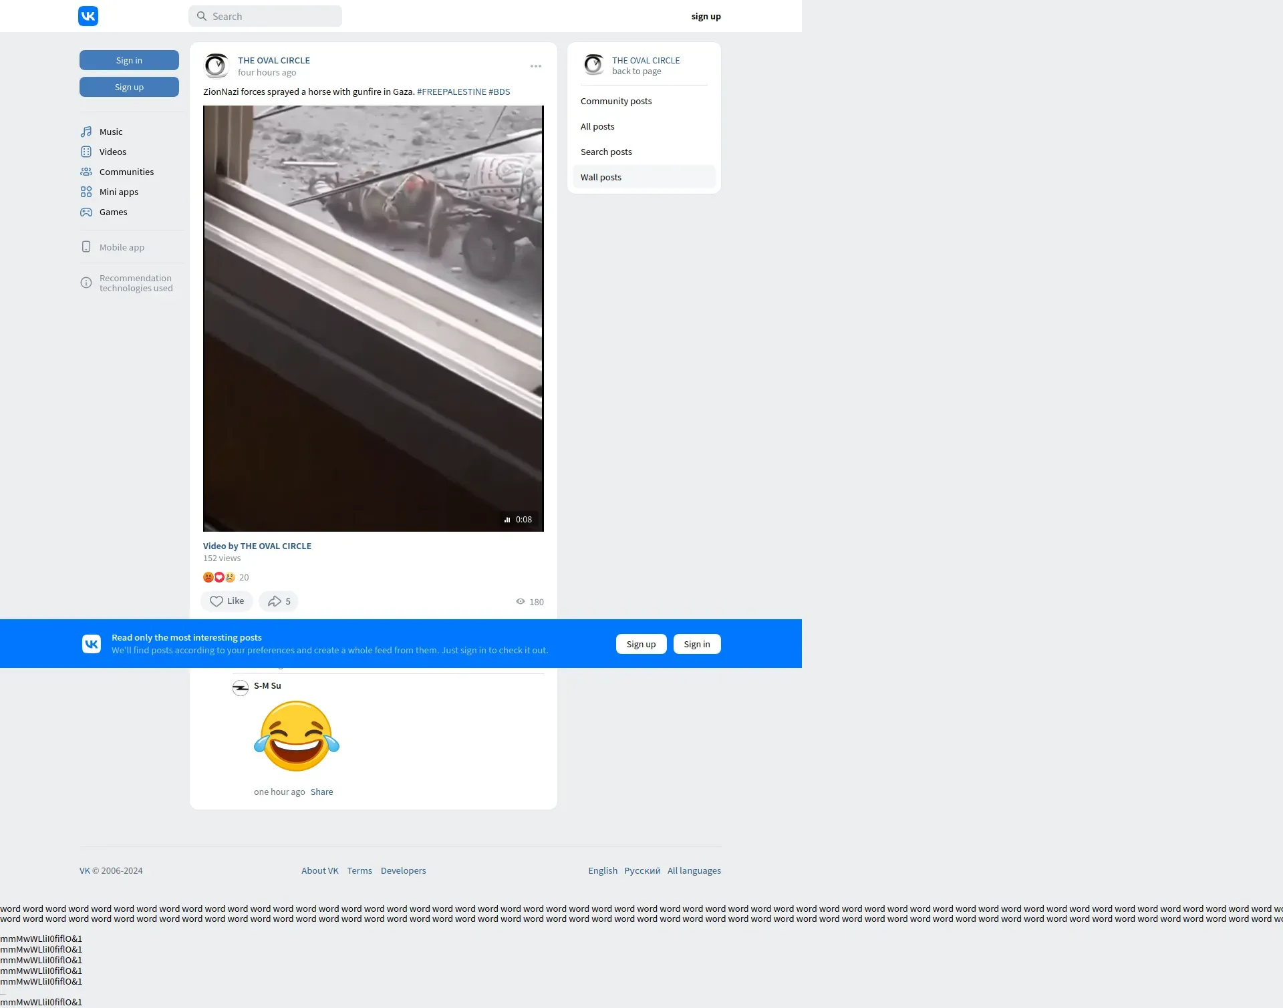The height and width of the screenshot is (1008, 1283).
Task: Switch language to English
Action: click(x=603, y=870)
